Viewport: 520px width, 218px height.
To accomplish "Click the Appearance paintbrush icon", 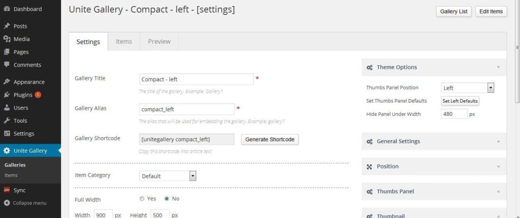I will 7,82.
